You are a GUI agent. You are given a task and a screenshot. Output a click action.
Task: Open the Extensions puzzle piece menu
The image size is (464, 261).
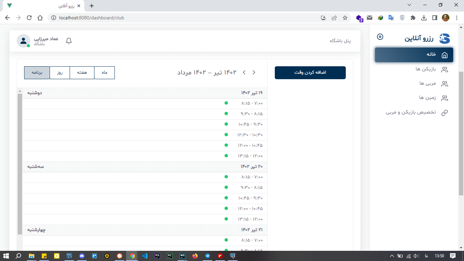click(413, 18)
